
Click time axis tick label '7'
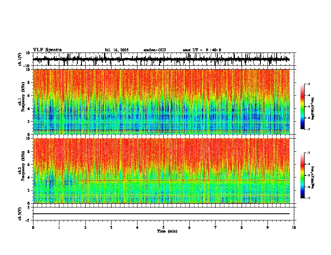point(216,227)
